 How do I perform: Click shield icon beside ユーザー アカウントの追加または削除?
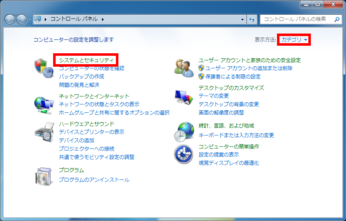point(201,68)
